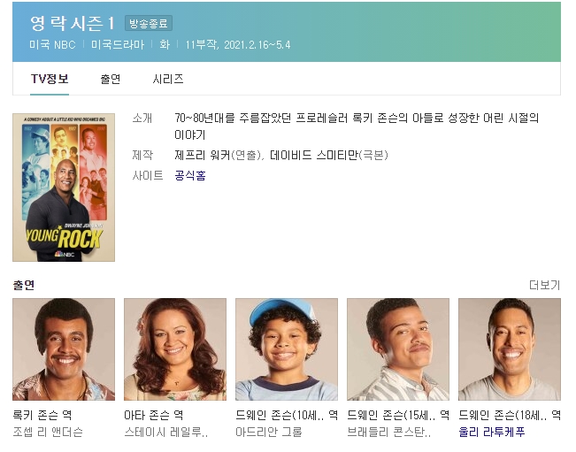Open the TV정보 tab
Screen dimensions: 576x452
coord(50,79)
